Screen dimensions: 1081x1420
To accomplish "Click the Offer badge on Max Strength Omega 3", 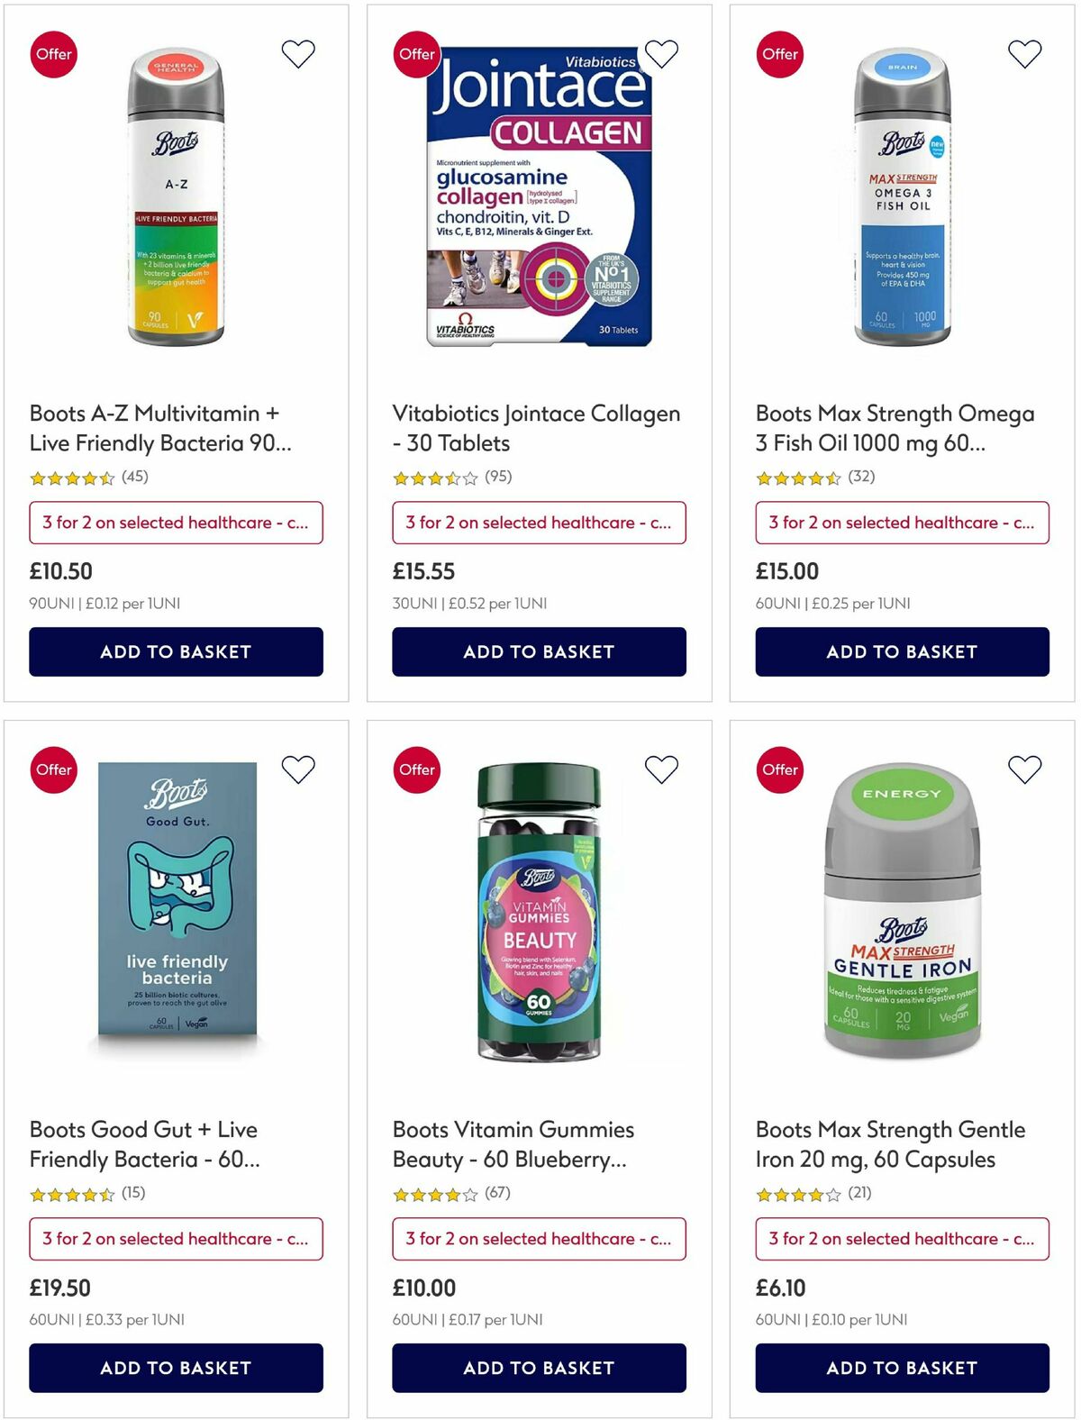I will pyautogui.click(x=780, y=54).
